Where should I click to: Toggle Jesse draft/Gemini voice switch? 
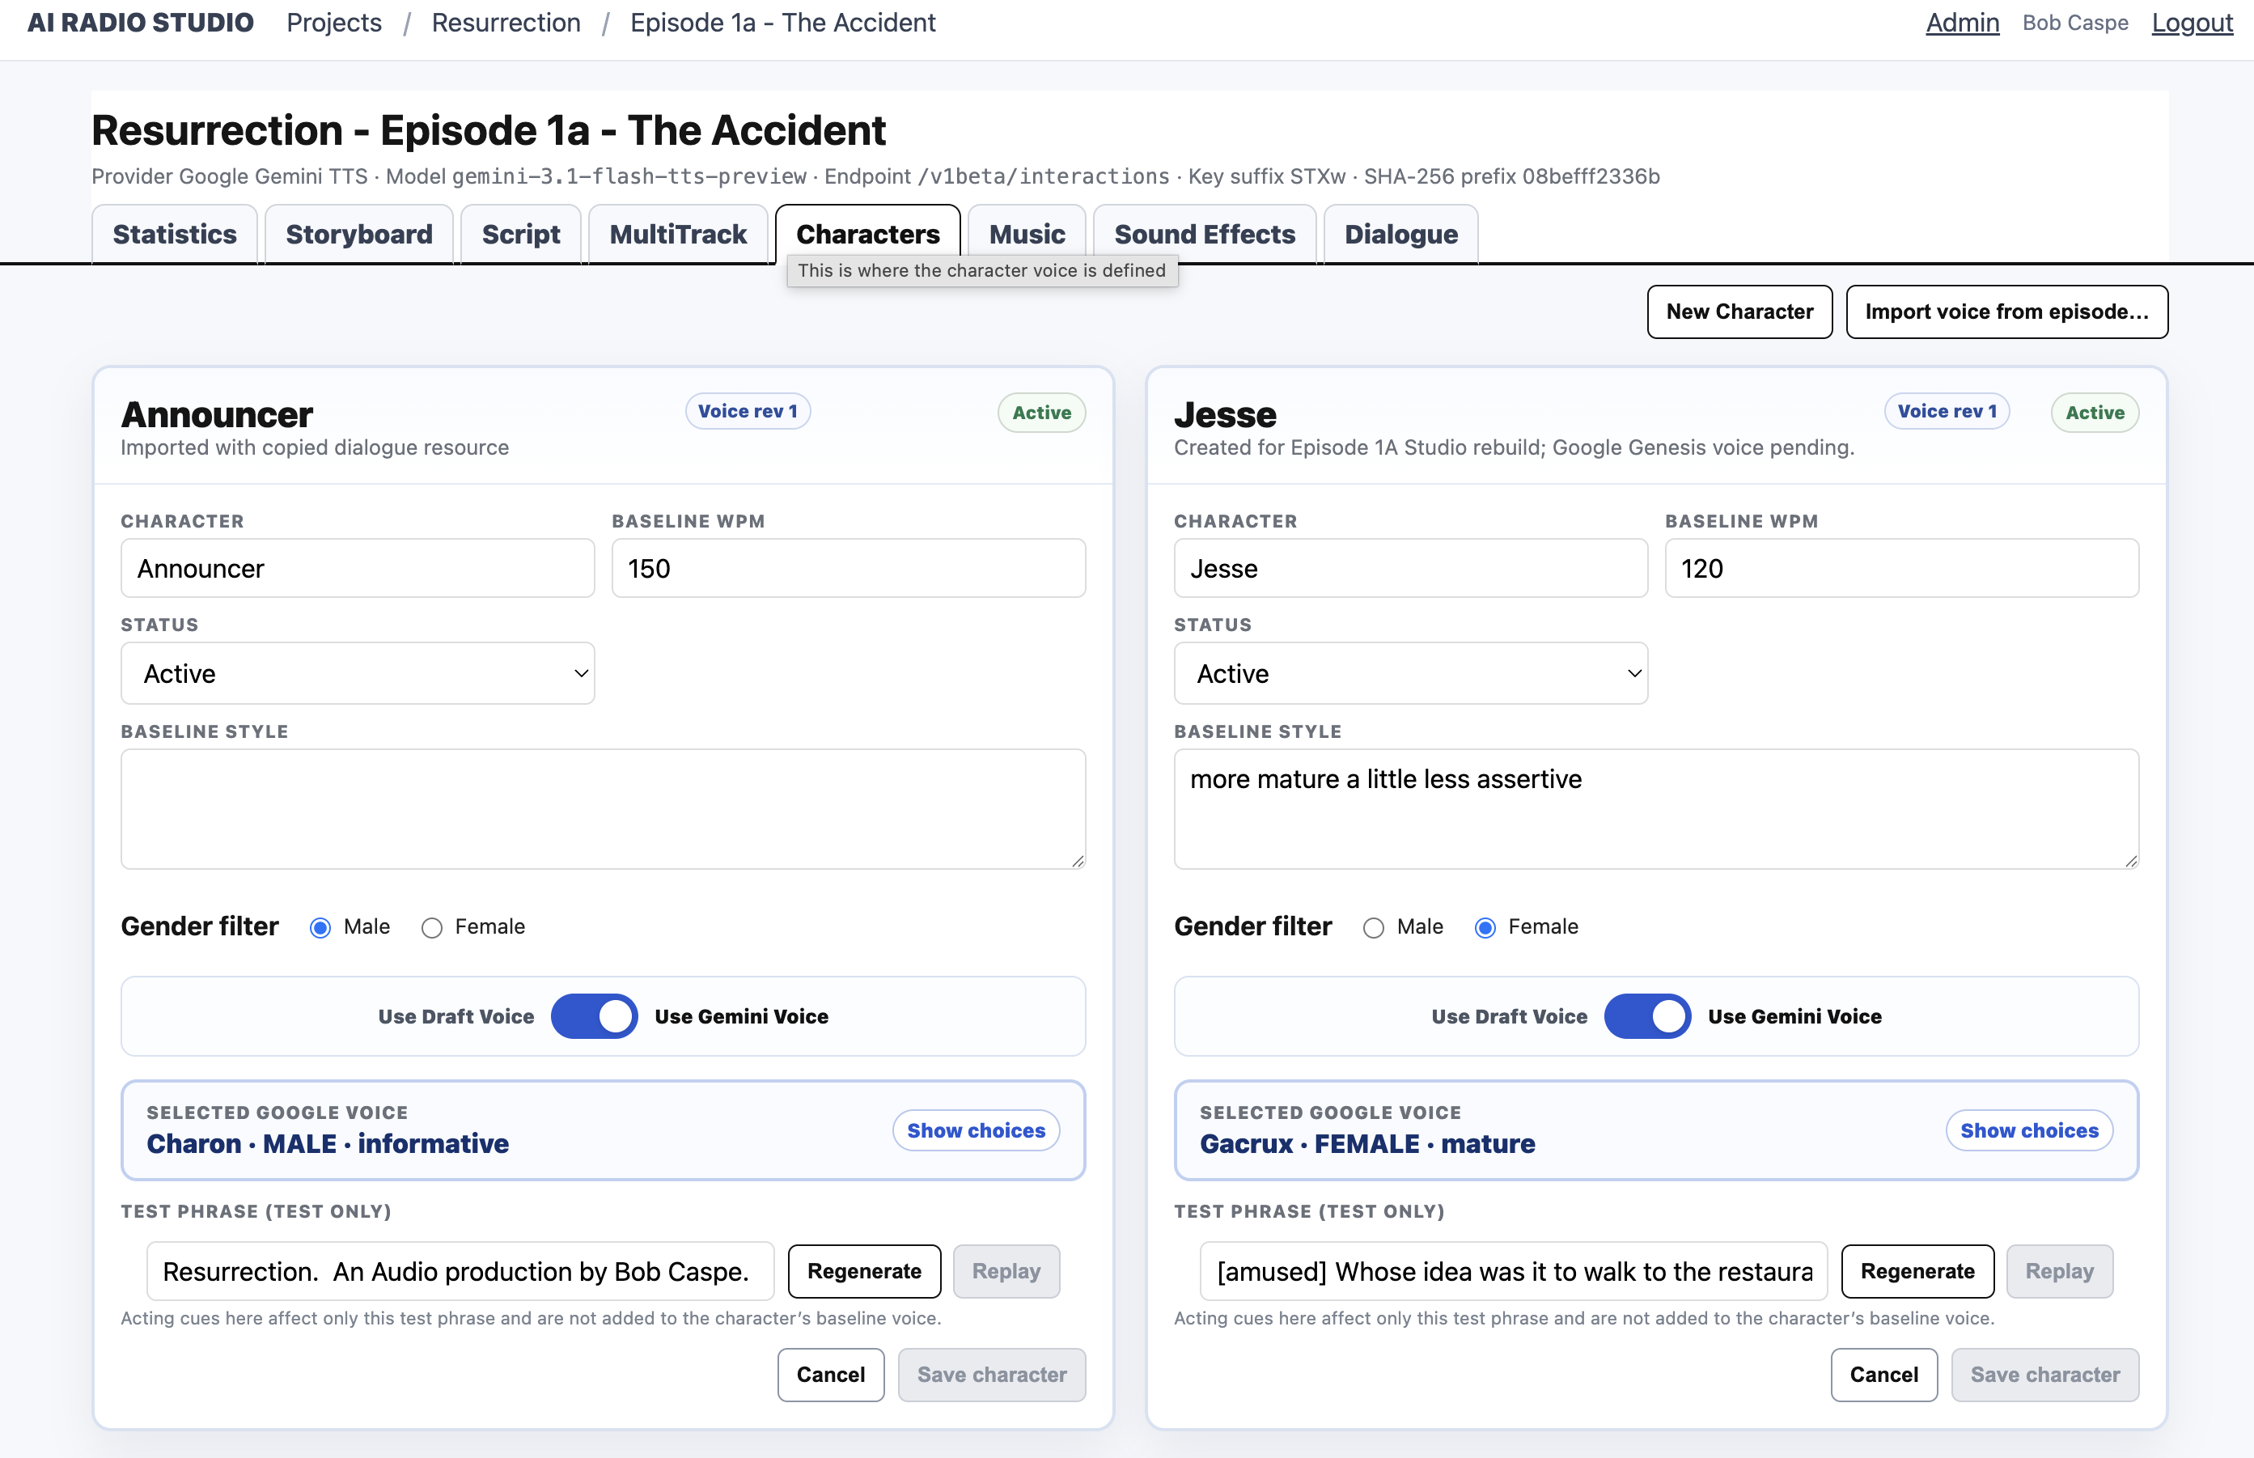(1647, 1016)
